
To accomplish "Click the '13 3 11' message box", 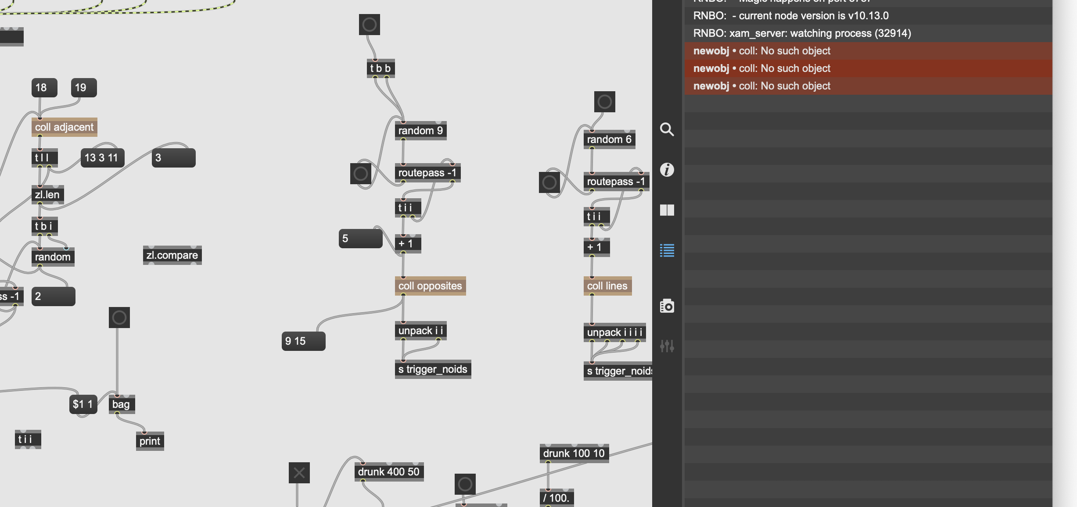I will 102,158.
